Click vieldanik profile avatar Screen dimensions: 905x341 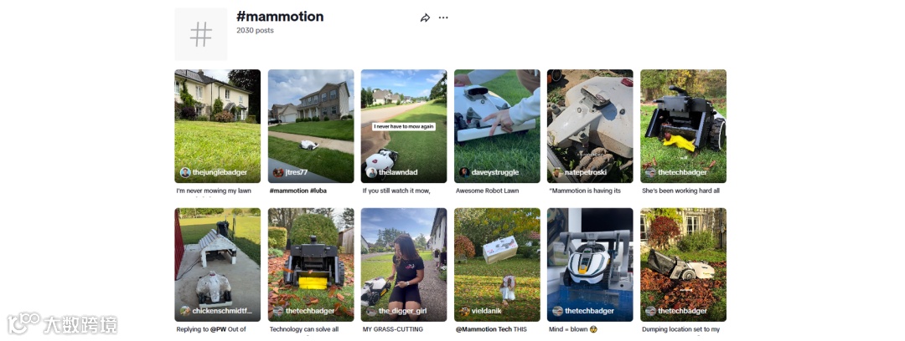coord(464,311)
